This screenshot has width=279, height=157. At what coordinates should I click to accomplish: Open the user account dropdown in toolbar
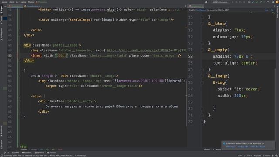tap(207, 2)
